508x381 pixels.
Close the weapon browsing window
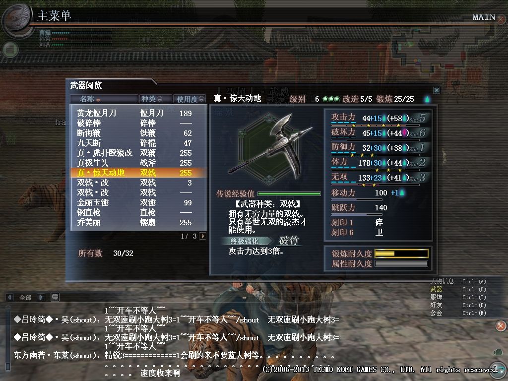point(437,90)
